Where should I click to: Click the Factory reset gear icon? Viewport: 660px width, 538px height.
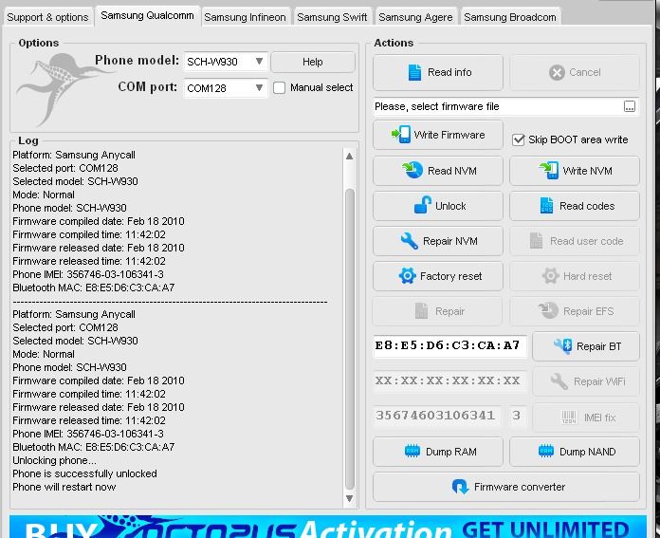point(407,276)
